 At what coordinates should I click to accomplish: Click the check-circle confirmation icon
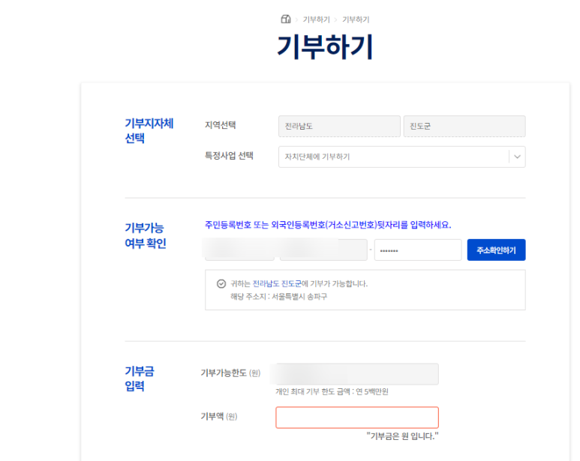coord(221,283)
